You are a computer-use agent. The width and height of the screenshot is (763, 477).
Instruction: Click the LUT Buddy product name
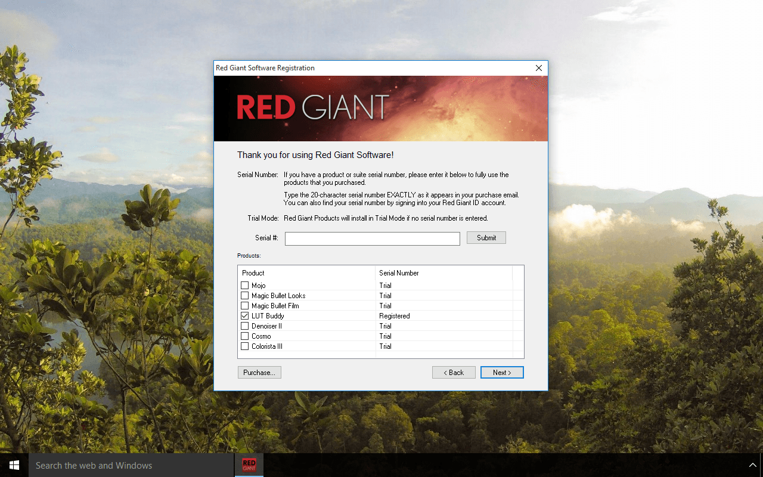point(268,316)
